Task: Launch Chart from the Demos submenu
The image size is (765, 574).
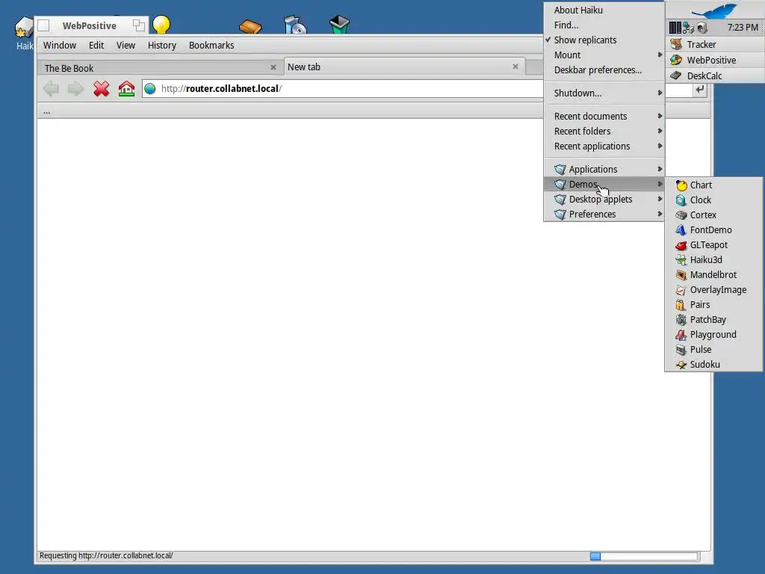Action: pyautogui.click(x=713, y=185)
